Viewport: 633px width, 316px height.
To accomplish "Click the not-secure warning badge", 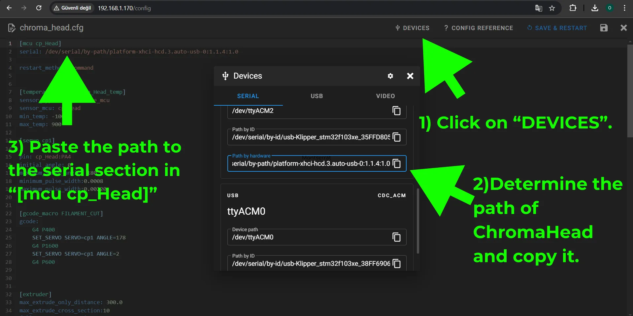I will click(x=72, y=8).
